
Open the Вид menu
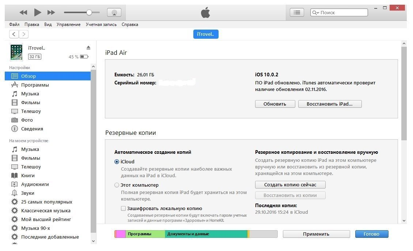(48, 24)
